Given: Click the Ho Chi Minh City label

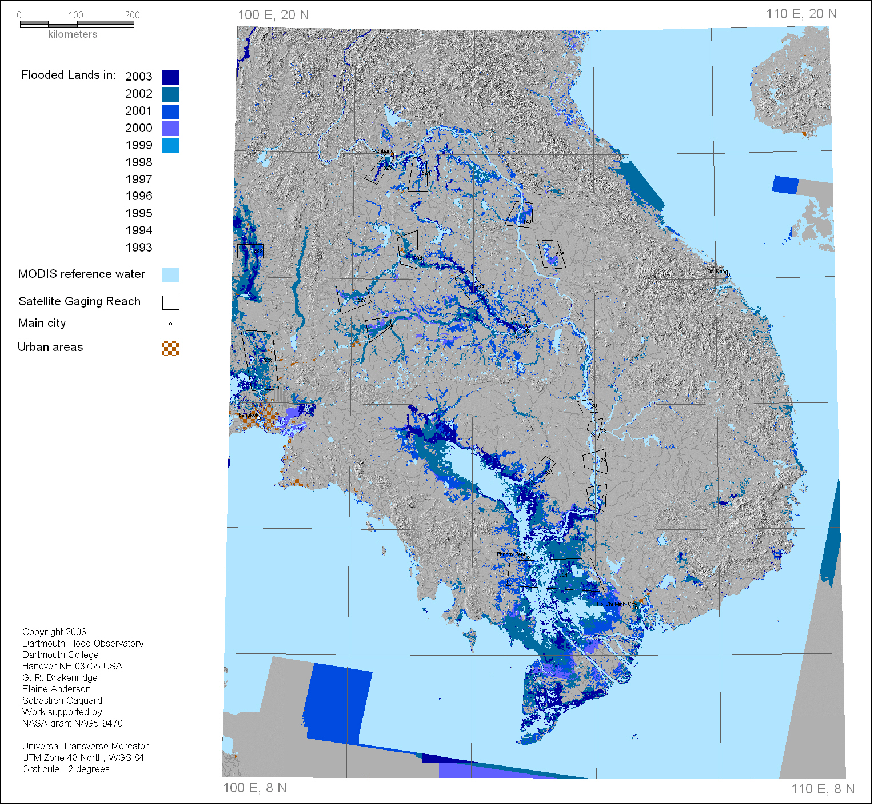Looking at the screenshot, I should click(x=616, y=604).
